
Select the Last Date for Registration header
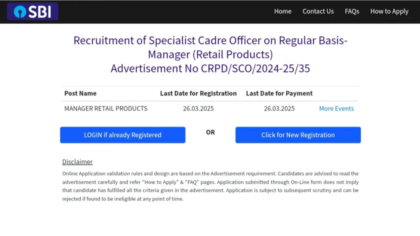coord(198,93)
